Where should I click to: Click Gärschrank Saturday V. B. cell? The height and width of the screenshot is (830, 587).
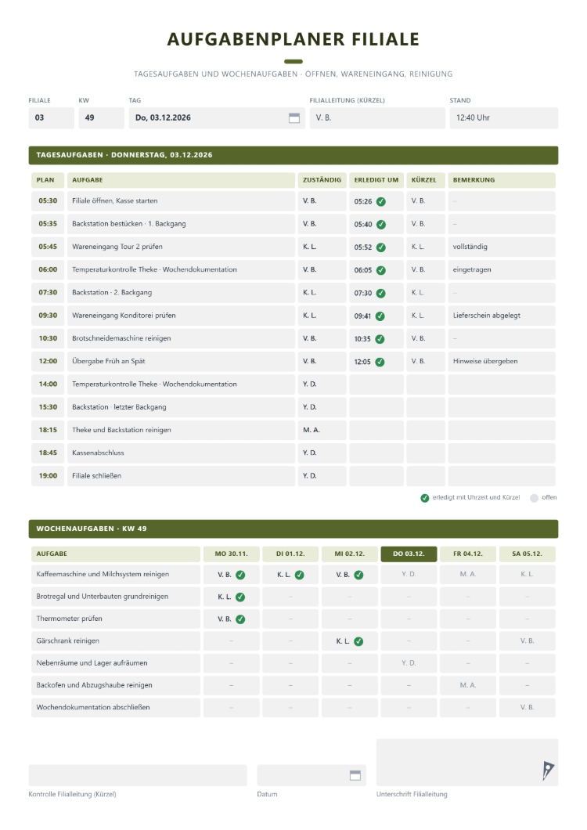coord(528,641)
